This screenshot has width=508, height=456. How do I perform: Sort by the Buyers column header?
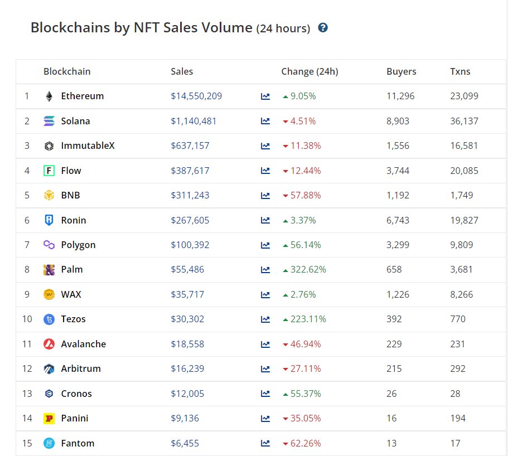pyautogui.click(x=401, y=71)
